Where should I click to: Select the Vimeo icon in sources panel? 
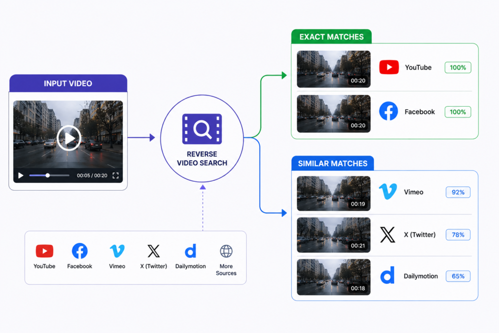point(117,251)
